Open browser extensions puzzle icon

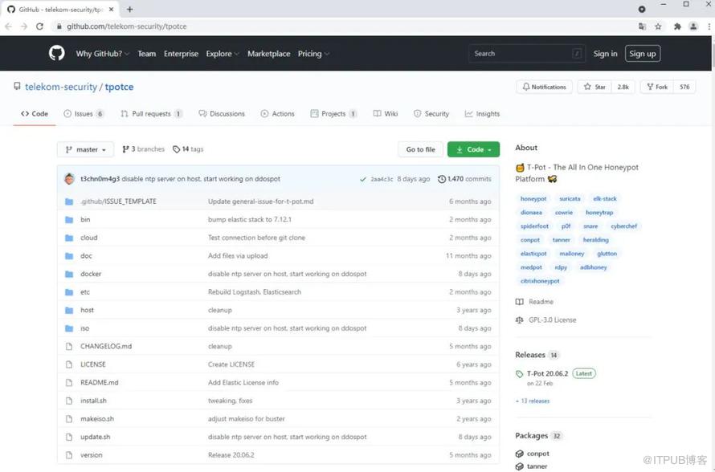point(677,26)
